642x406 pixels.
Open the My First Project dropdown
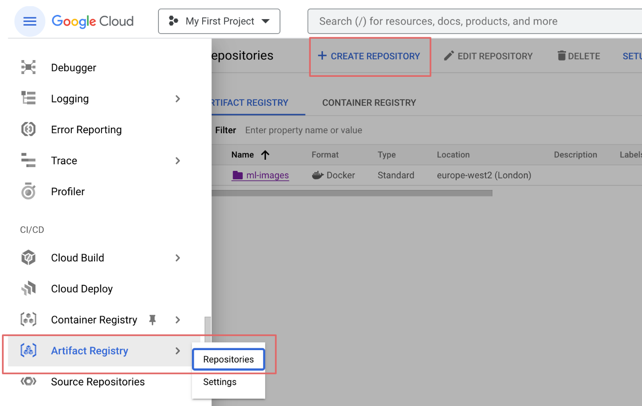click(x=219, y=21)
